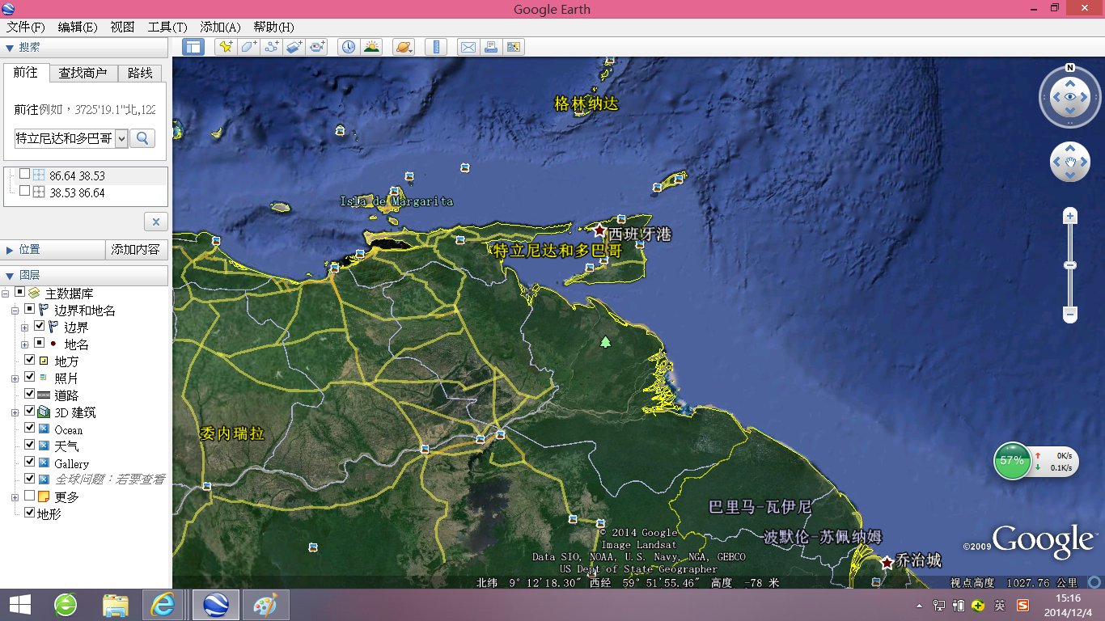
Task: Enable the 更多 layer checkbox
Action: coord(30,496)
